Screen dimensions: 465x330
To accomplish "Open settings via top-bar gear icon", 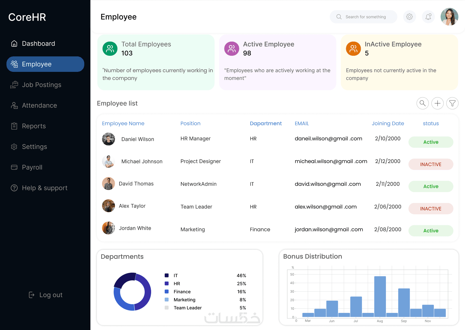I will (x=409, y=17).
